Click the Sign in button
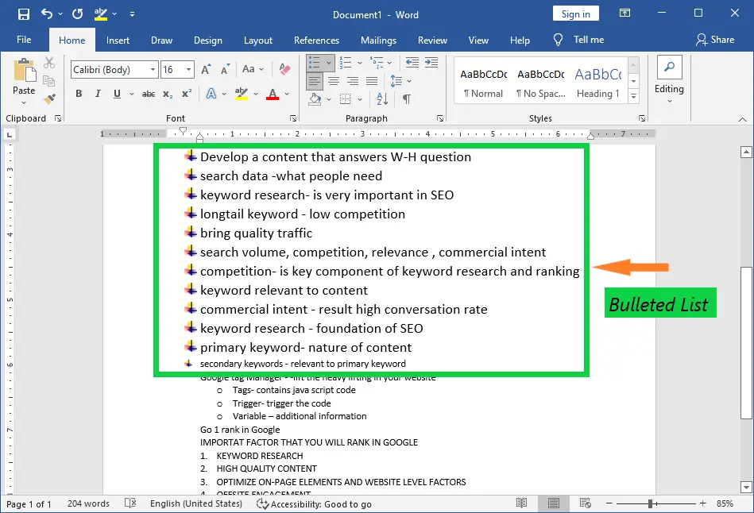 coord(575,13)
